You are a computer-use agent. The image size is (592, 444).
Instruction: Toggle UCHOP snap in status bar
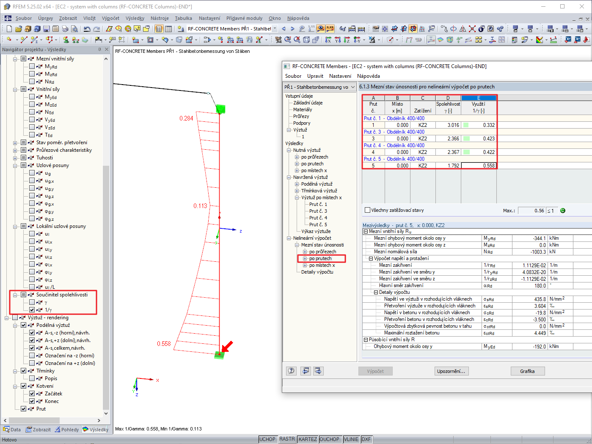click(267, 439)
